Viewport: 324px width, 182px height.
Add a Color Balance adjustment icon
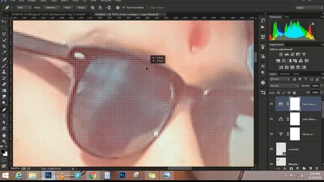coord(283,61)
